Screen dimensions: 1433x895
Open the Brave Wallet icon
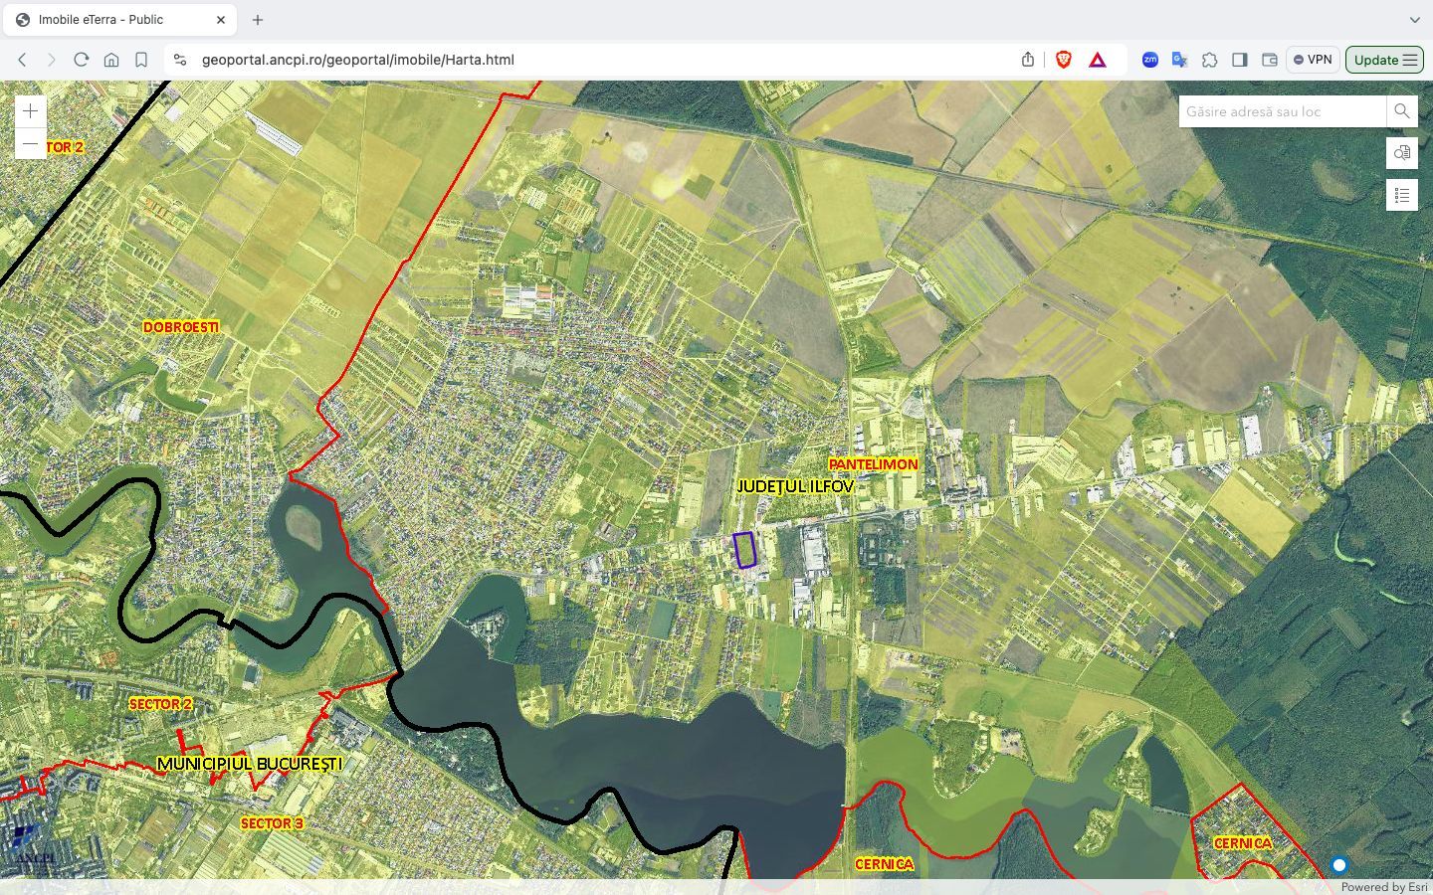click(x=1270, y=60)
